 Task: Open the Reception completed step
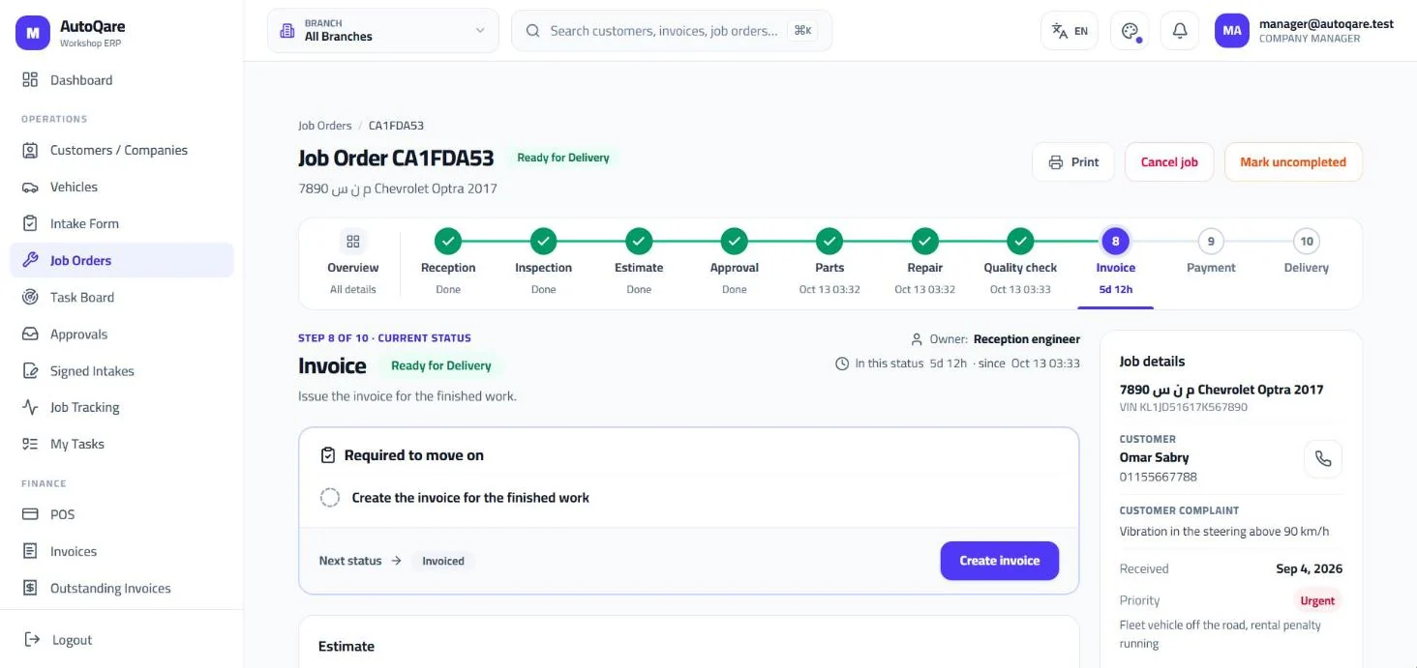click(448, 264)
